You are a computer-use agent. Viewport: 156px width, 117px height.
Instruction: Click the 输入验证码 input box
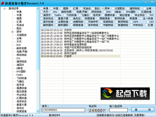coord(118,110)
